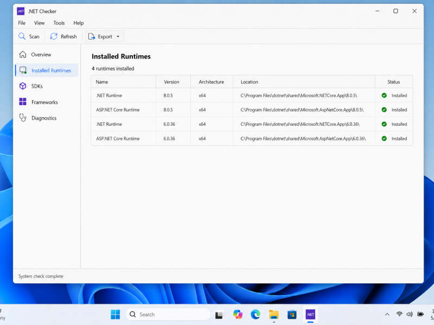Open File Explorer from the taskbar
Viewport: 434px width, 325px height.
(274, 314)
